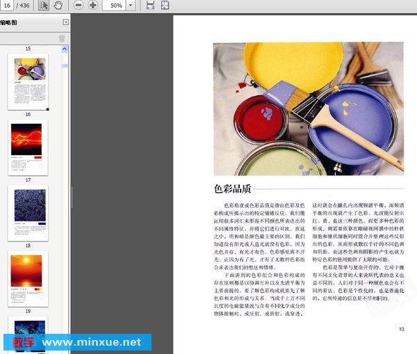Click the fit width scrolling icon
Image resolution: width=417 pixels, height=354 pixels.
pyautogui.click(x=151, y=6)
